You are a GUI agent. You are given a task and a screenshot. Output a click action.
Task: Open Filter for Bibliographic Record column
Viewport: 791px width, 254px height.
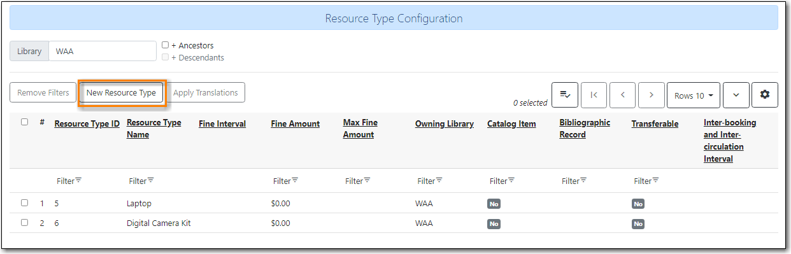[574, 181]
